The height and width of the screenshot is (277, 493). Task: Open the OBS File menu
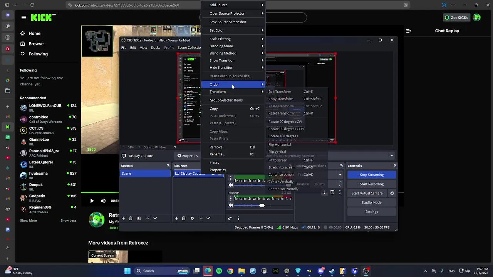point(124,48)
